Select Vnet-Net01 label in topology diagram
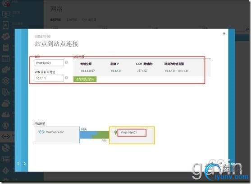The height and width of the screenshot is (184, 251). [x=129, y=132]
